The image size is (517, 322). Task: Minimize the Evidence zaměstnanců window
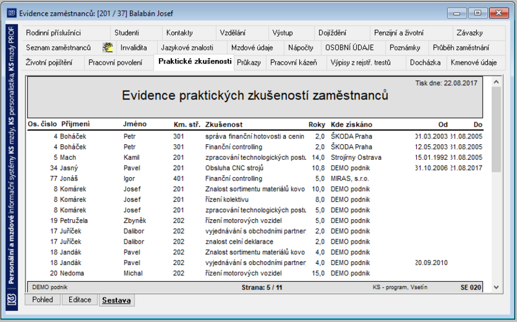point(457,14)
